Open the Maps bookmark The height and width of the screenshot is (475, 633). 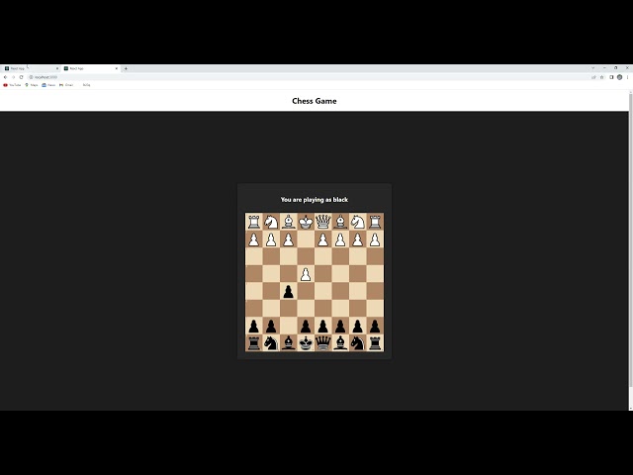coord(32,85)
